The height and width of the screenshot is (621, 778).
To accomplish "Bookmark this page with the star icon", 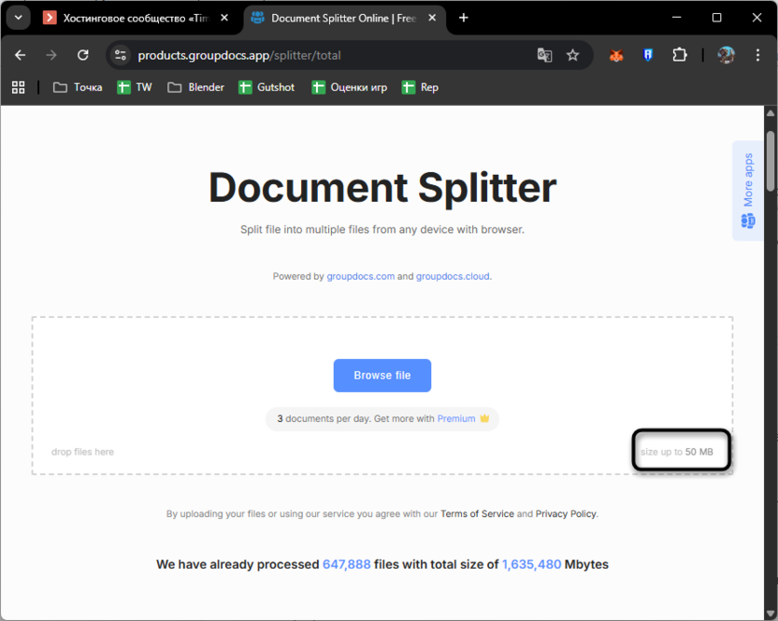I will tap(573, 55).
